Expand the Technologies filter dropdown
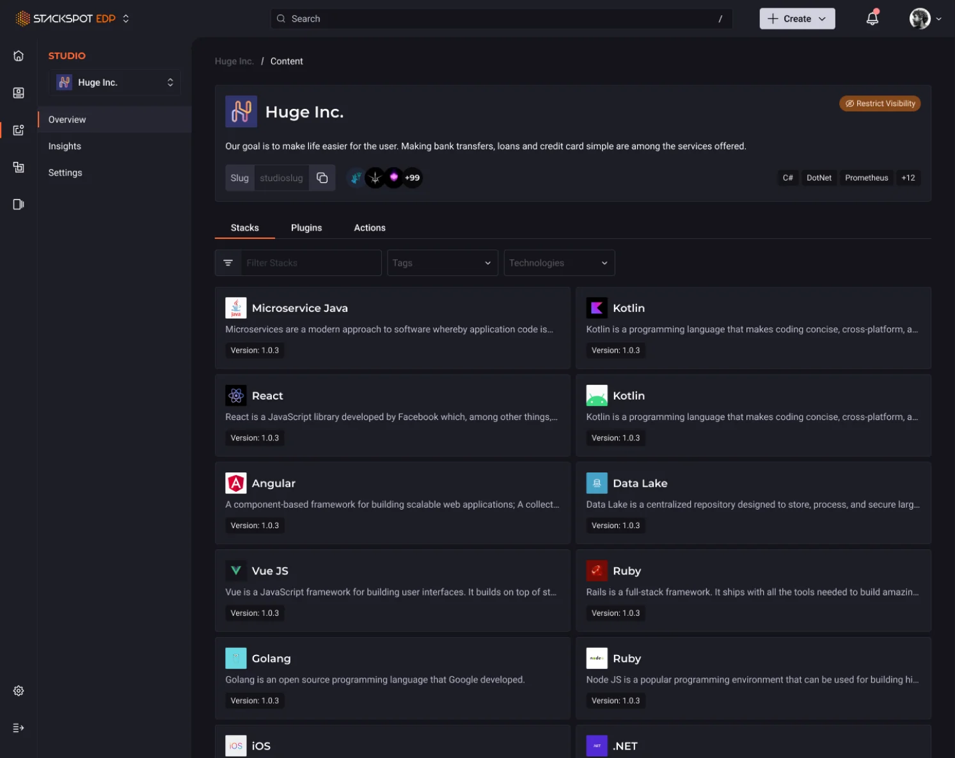Screen dimensions: 955x758 [x=560, y=263]
